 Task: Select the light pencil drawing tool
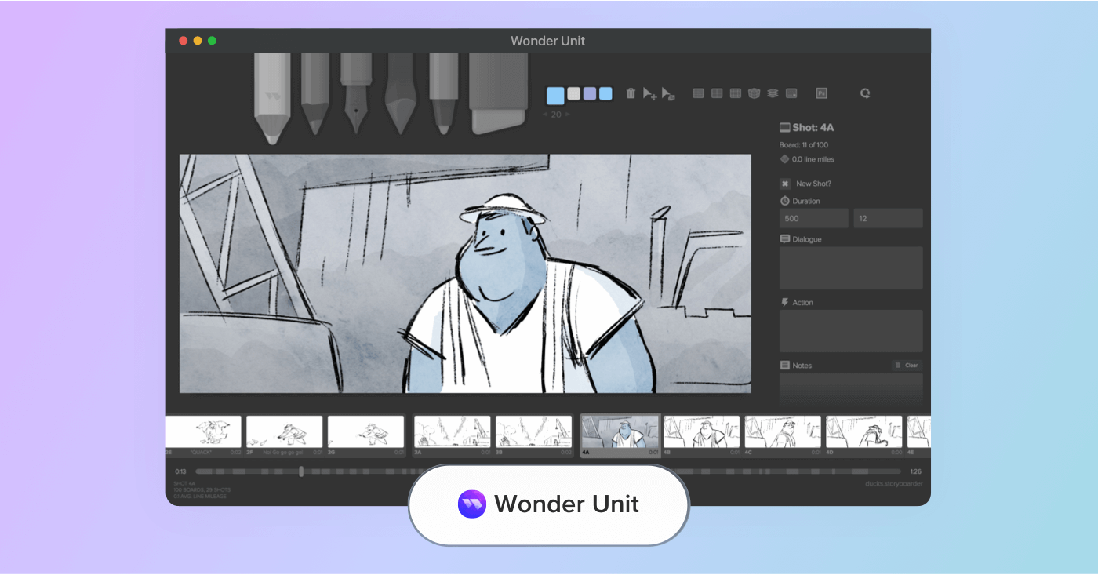[x=272, y=94]
